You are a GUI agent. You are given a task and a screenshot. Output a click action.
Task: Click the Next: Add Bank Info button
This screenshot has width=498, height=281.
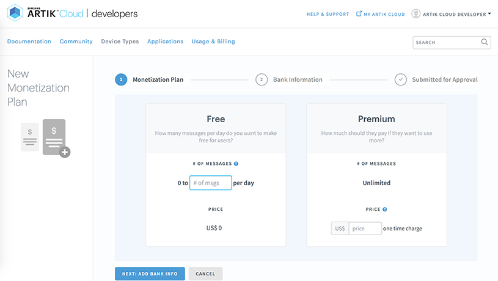click(x=150, y=274)
